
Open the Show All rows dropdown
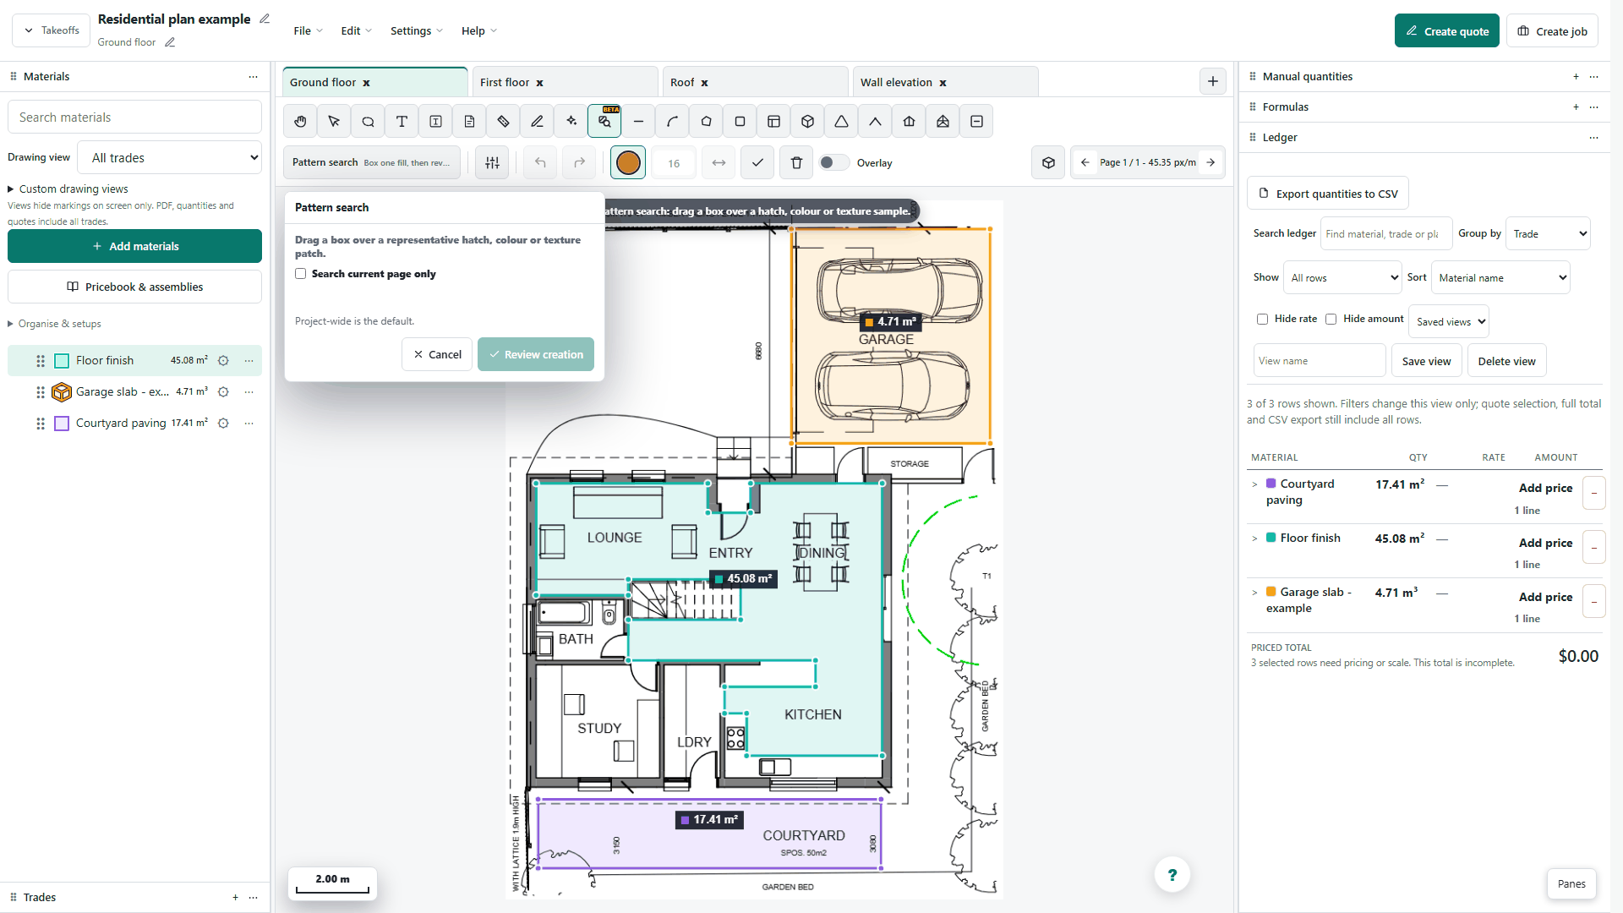click(1342, 278)
